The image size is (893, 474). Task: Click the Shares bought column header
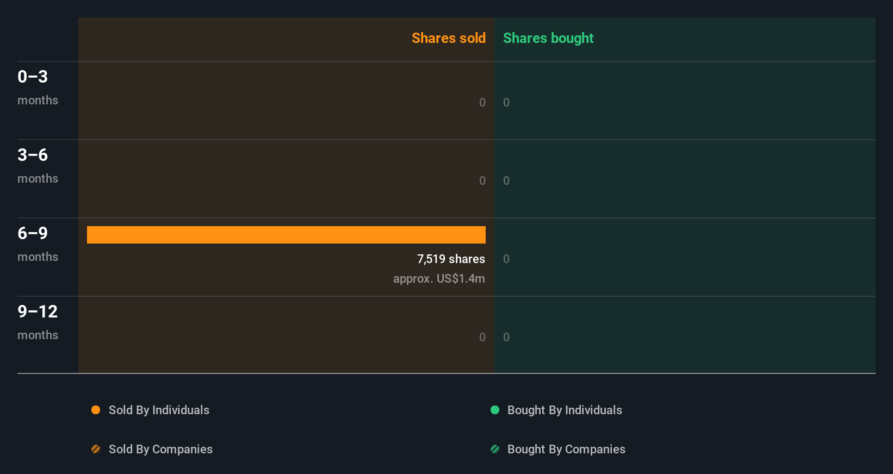point(548,38)
